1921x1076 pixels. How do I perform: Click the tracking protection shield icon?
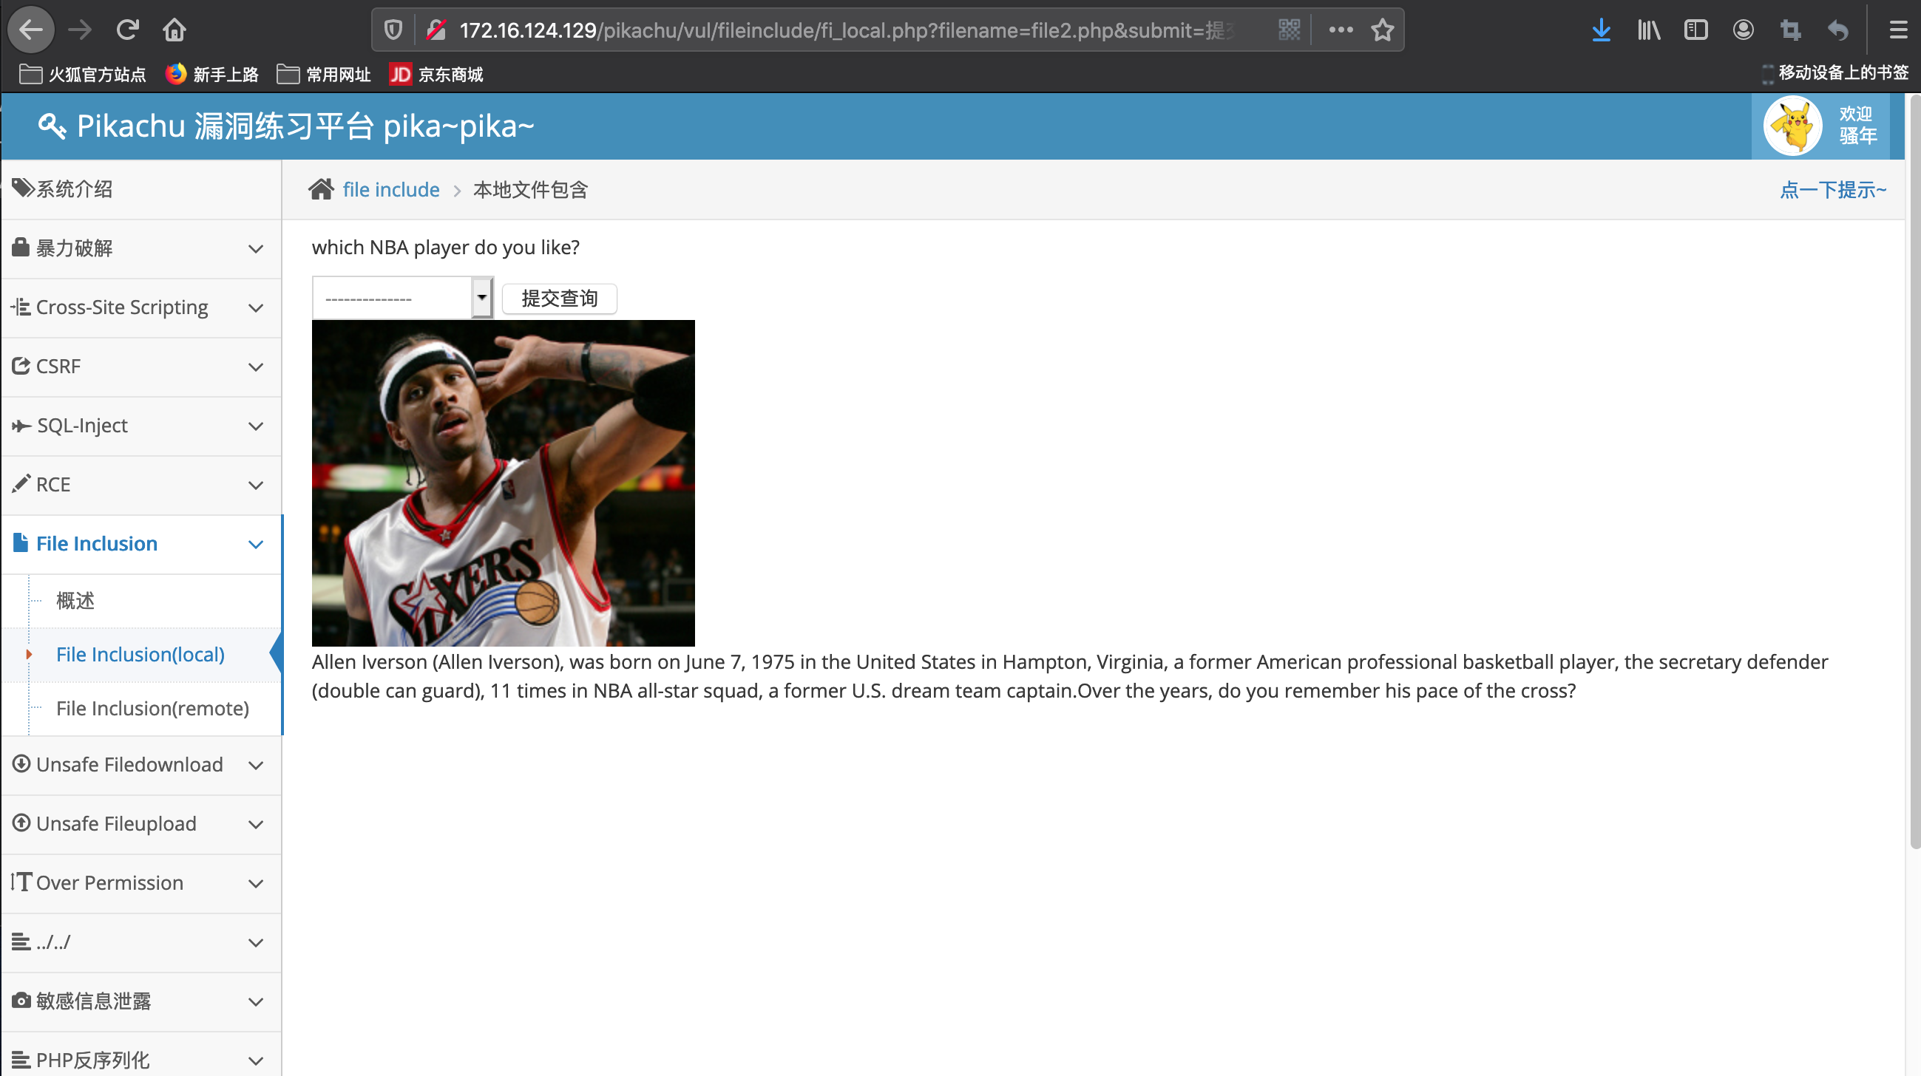pos(393,30)
